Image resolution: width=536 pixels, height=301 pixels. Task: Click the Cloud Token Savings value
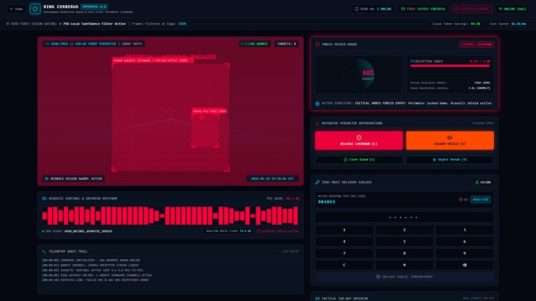coord(475,24)
